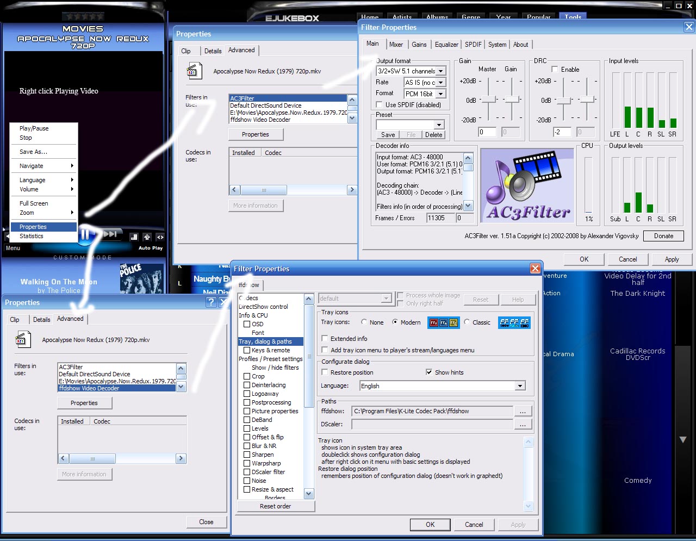Open the Language dropdown showing English

(520, 385)
